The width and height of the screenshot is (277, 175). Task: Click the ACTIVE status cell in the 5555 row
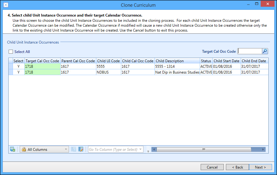pos(206,66)
